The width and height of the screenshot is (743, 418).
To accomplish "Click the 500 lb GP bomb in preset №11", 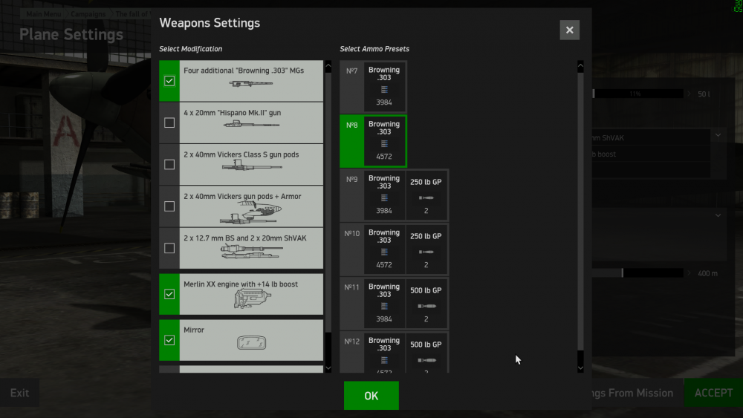I will click(x=426, y=307).
